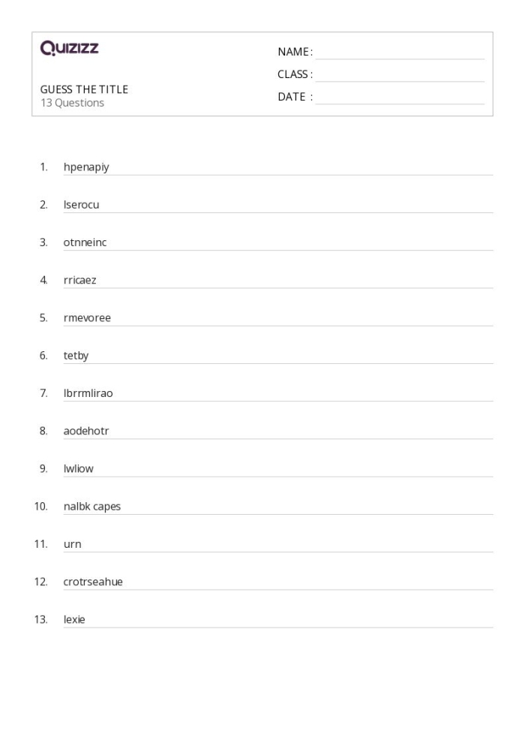Click the GUESS THE TITLE heading
The width and height of the screenshot is (525, 743).
(84, 89)
